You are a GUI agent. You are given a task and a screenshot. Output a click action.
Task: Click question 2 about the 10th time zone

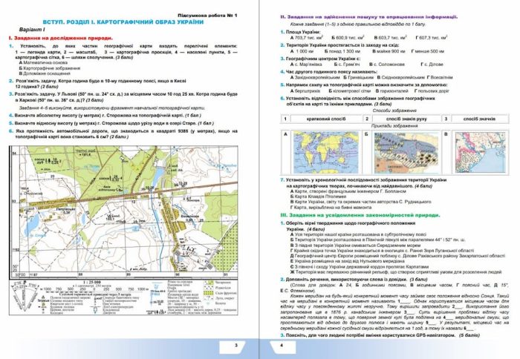coord(97,84)
